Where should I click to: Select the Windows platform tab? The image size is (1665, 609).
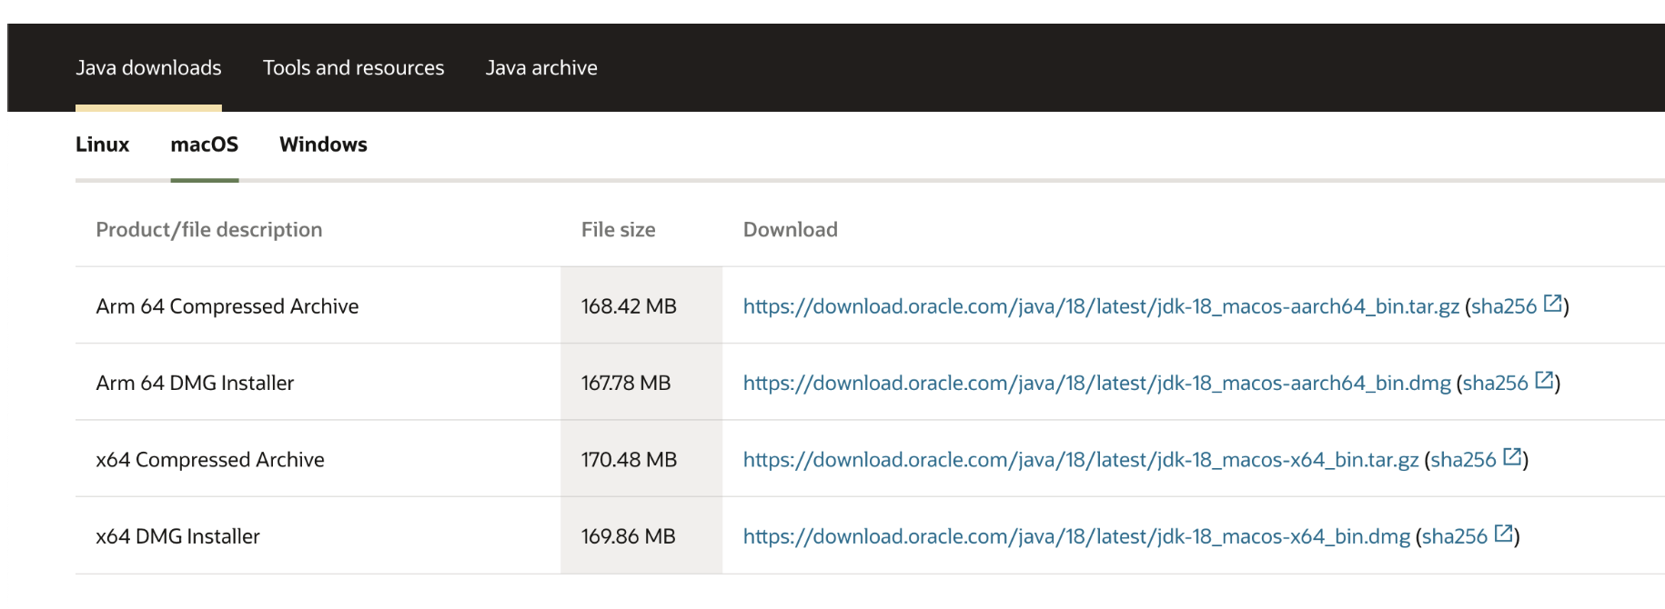323,145
